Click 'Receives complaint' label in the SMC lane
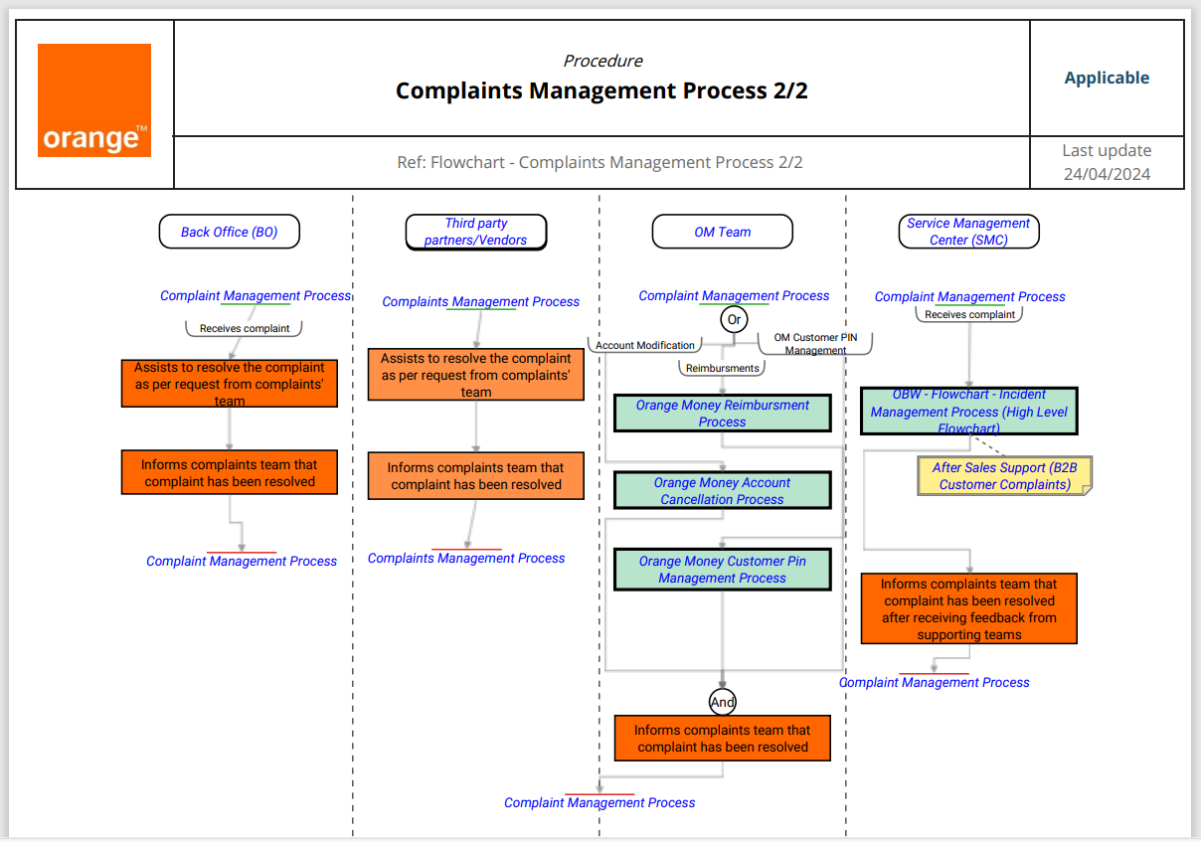The width and height of the screenshot is (1201, 842). click(969, 314)
